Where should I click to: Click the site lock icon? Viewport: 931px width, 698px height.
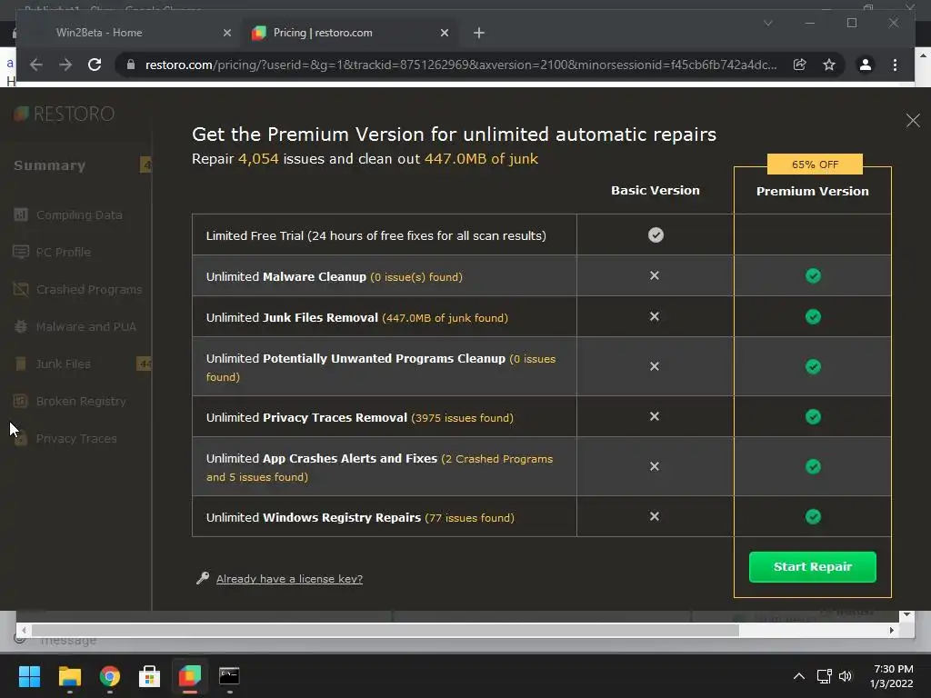tap(131, 65)
